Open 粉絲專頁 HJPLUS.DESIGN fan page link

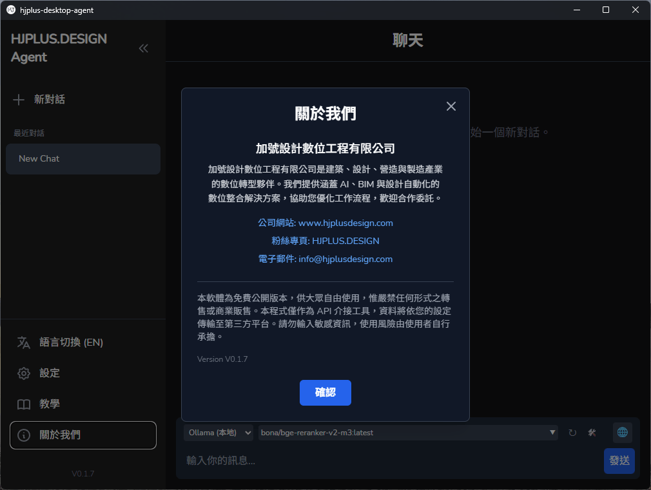[x=325, y=241]
